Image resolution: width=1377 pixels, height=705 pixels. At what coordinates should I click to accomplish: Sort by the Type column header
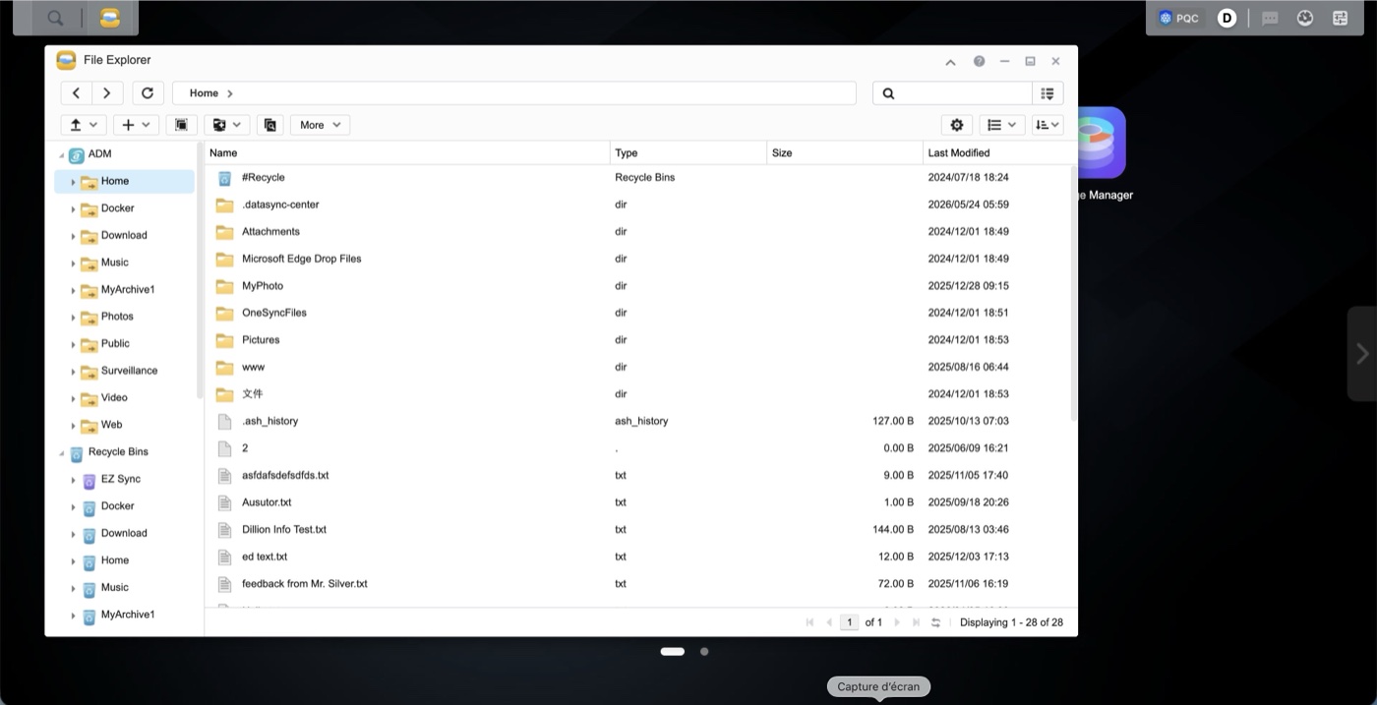[x=688, y=152]
